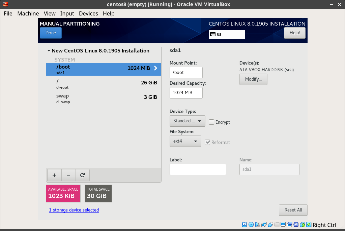Screen dimensions: 345x231
Task: Click the USB devices status icon
Action: (x=270, y=225)
